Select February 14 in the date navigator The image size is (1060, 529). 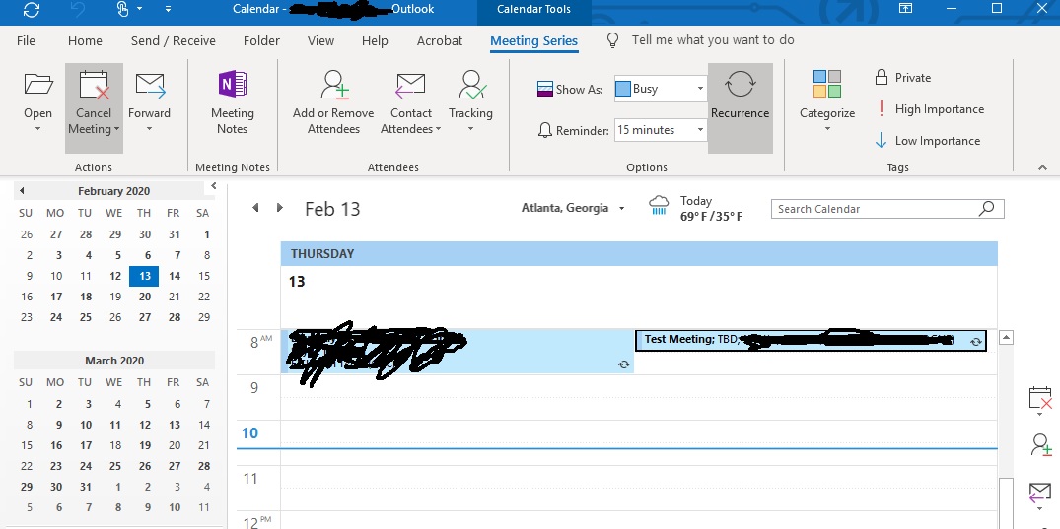[175, 276]
